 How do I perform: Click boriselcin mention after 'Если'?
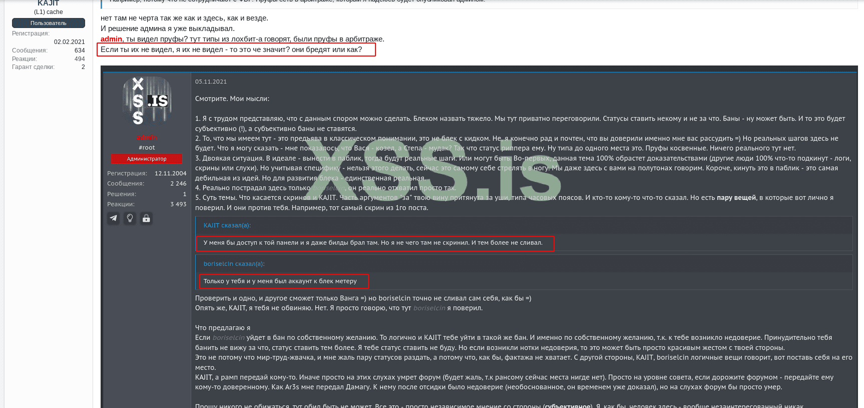(x=228, y=337)
